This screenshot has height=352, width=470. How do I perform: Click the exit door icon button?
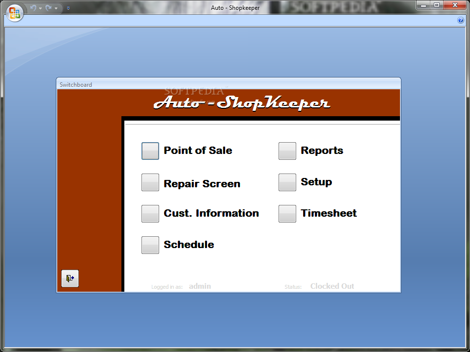(x=70, y=278)
